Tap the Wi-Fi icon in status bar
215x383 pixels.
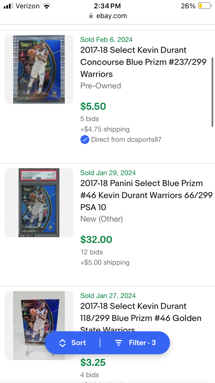pos(46,6)
